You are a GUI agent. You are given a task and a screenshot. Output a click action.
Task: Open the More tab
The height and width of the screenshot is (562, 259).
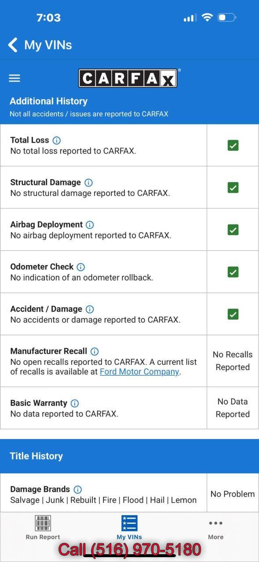(216, 527)
